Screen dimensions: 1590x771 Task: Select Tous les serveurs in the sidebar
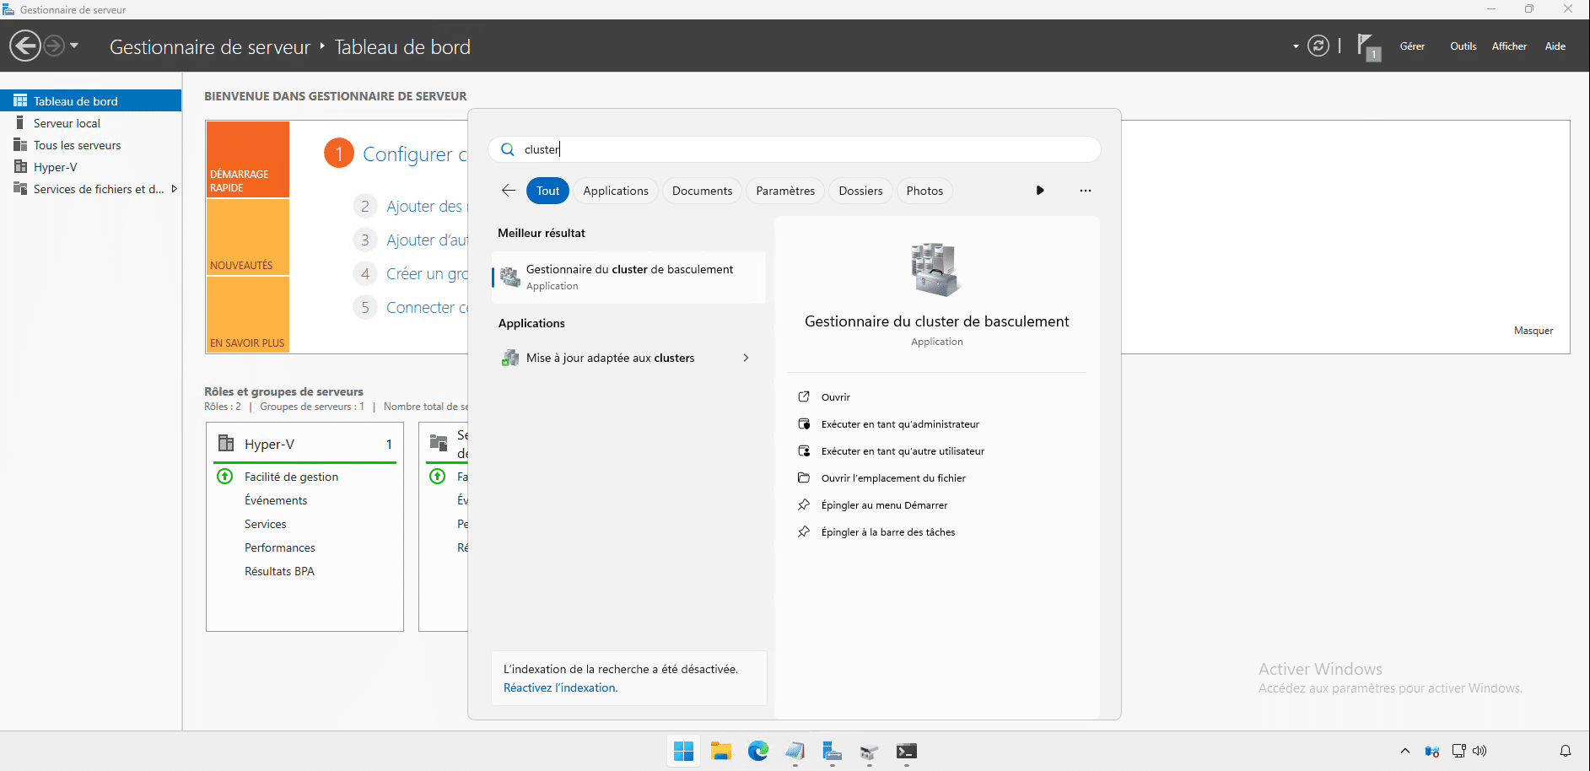(90, 145)
